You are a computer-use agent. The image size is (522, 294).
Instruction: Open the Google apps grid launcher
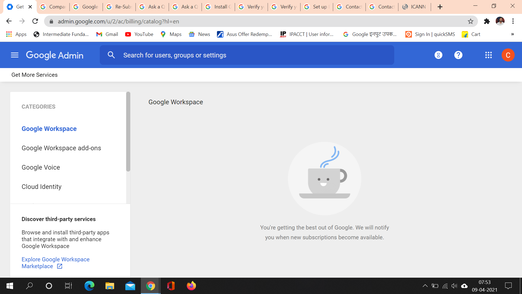(489, 55)
